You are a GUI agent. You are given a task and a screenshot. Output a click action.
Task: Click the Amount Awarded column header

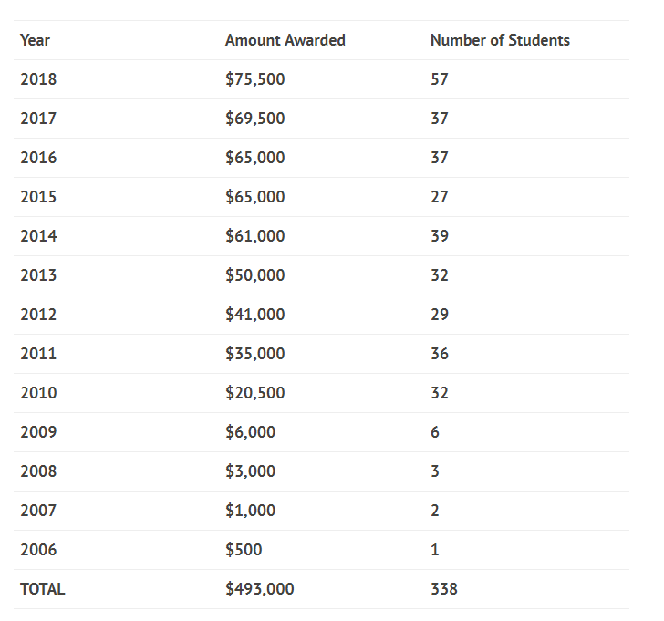pyautogui.click(x=285, y=40)
